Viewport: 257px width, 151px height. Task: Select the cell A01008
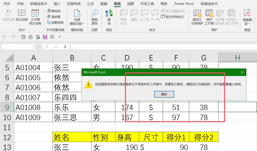pyautogui.click(x=33, y=107)
